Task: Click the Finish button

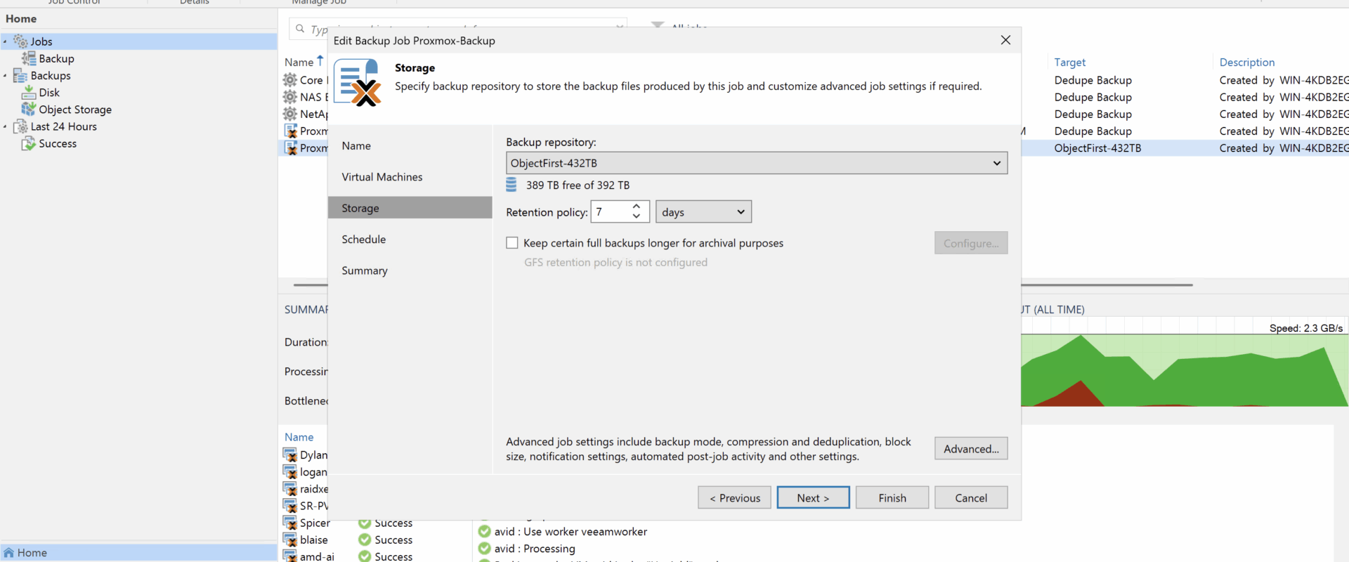Action: (x=892, y=497)
